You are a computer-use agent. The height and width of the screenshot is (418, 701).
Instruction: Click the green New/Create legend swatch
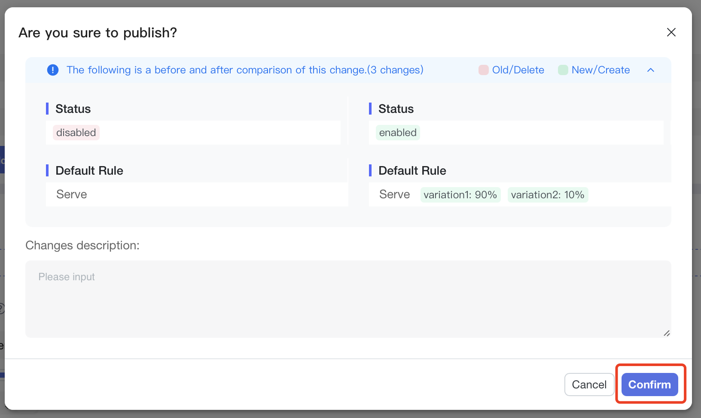563,70
